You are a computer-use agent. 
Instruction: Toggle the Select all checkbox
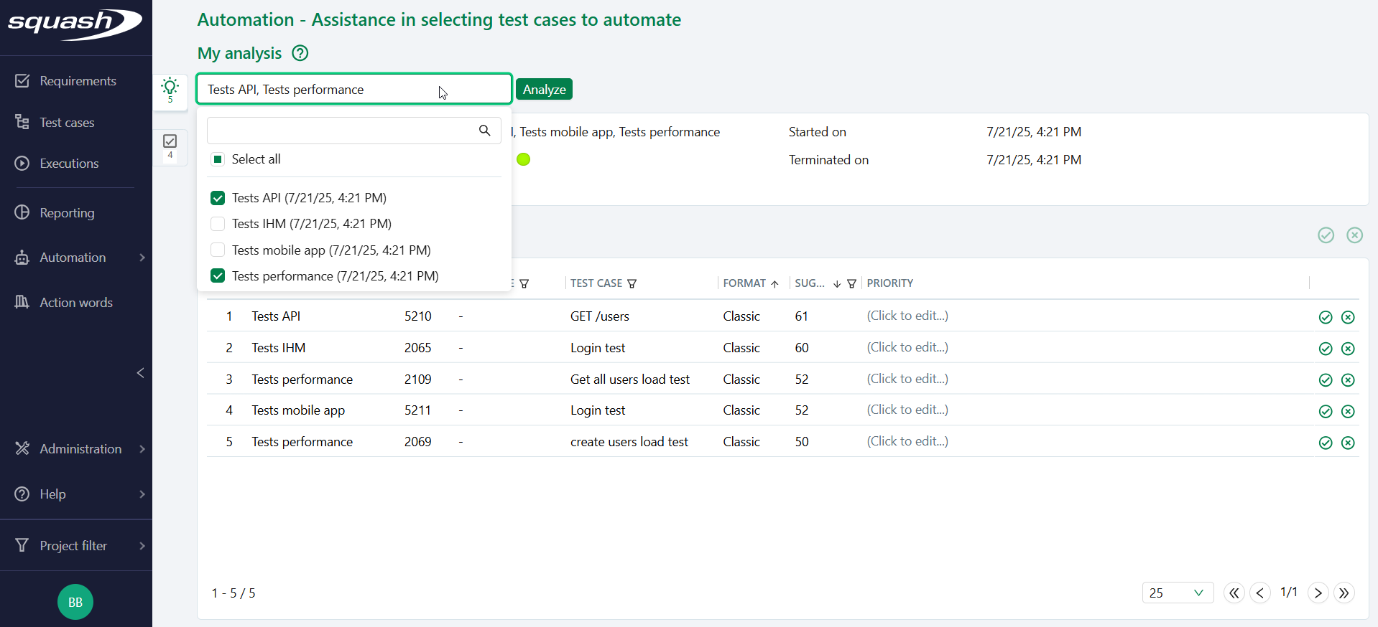pos(218,159)
